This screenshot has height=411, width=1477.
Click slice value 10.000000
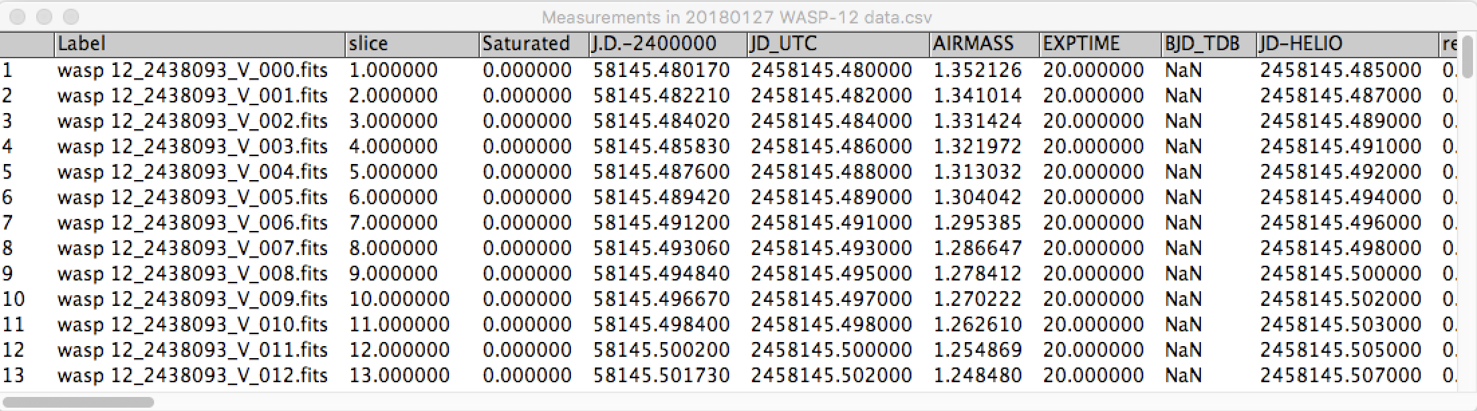[x=399, y=299]
